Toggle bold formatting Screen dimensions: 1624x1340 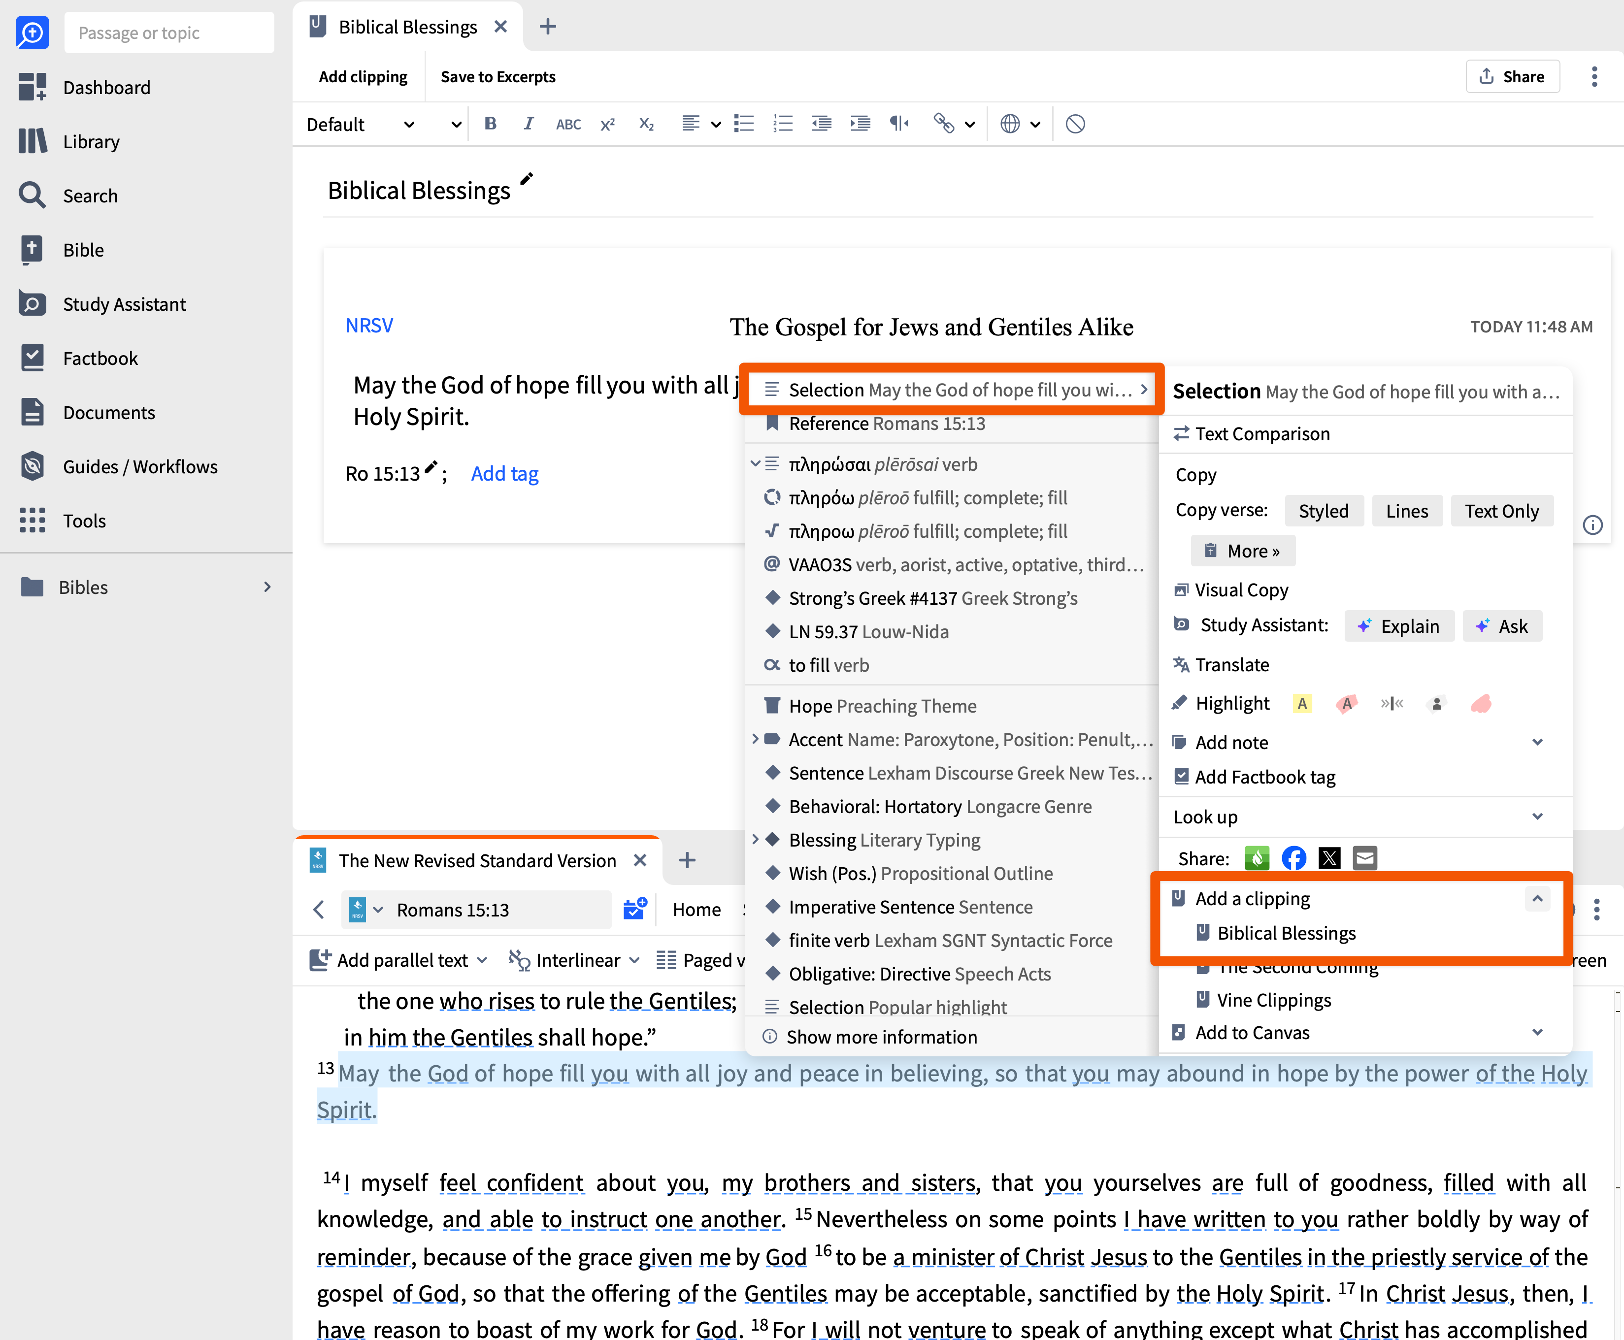coord(490,124)
